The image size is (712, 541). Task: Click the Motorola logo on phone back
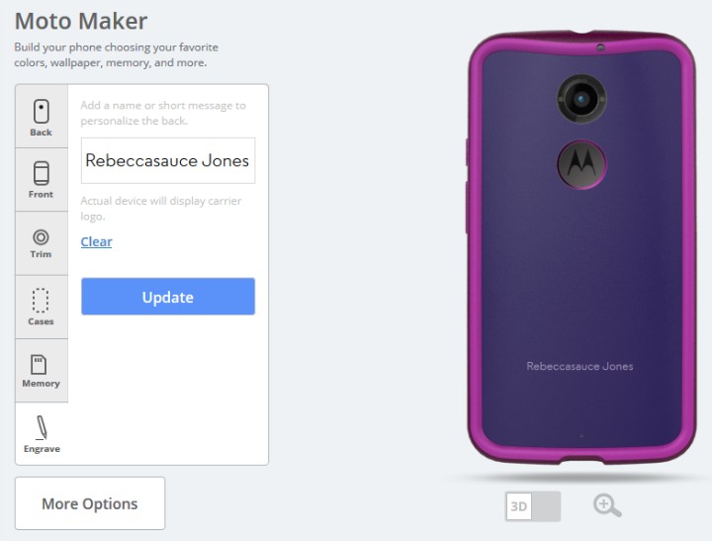pos(581,164)
